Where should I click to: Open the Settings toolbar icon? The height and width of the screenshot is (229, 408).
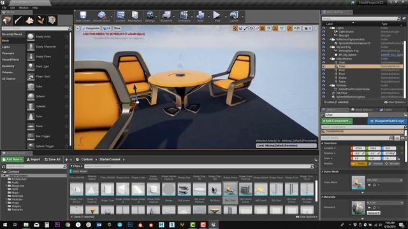click(x=150, y=17)
